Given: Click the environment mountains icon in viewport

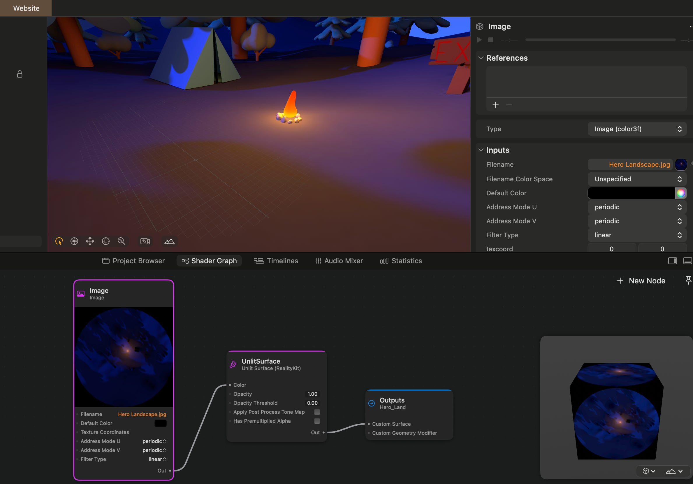Looking at the screenshot, I should click(x=169, y=241).
